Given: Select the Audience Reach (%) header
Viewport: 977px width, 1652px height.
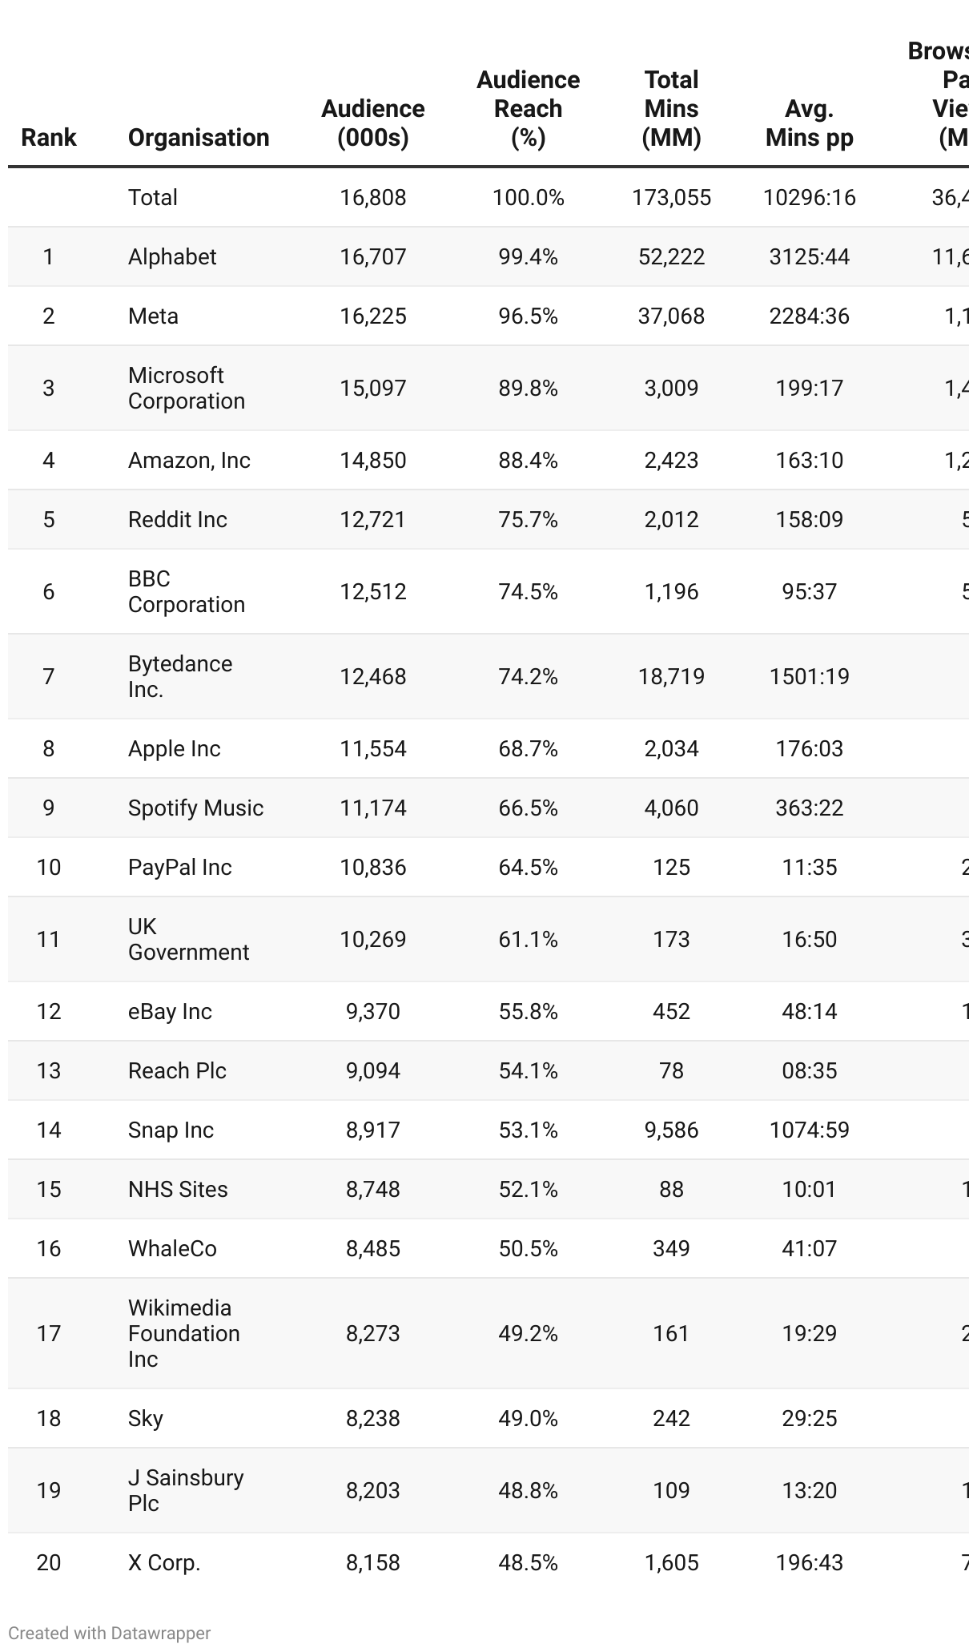Looking at the screenshot, I should (x=528, y=108).
